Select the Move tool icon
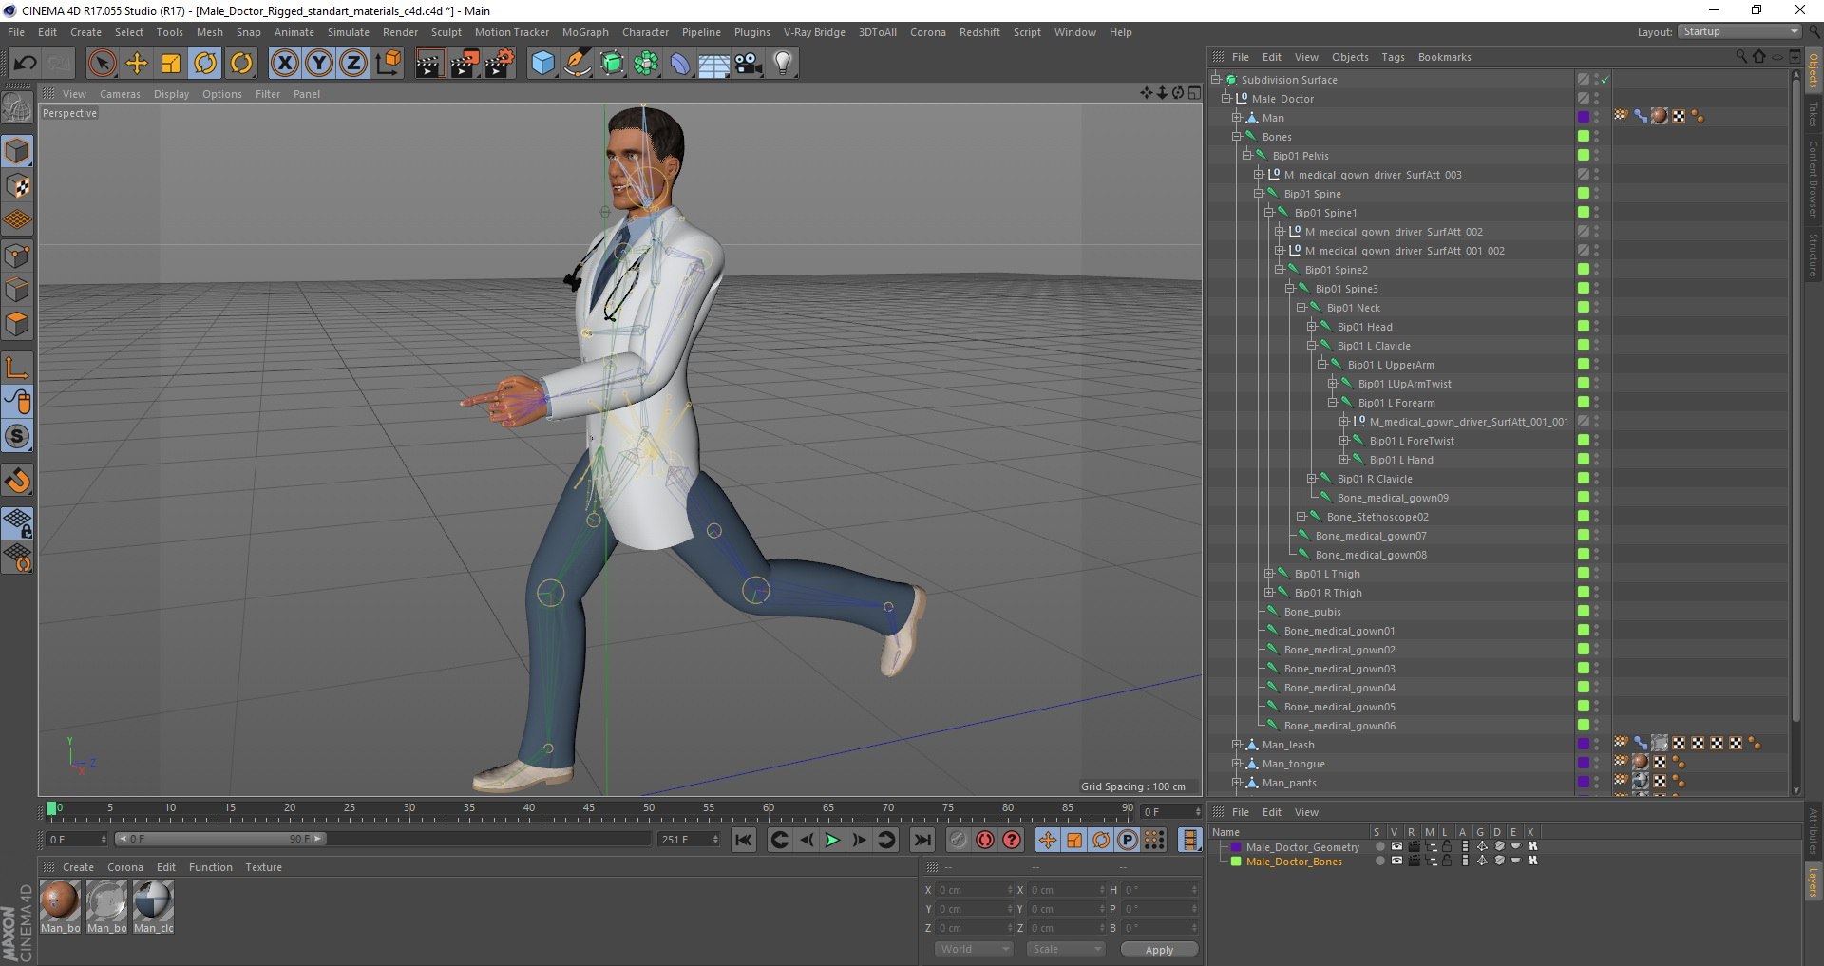Viewport: 1824px width, 966px height. coord(137,64)
